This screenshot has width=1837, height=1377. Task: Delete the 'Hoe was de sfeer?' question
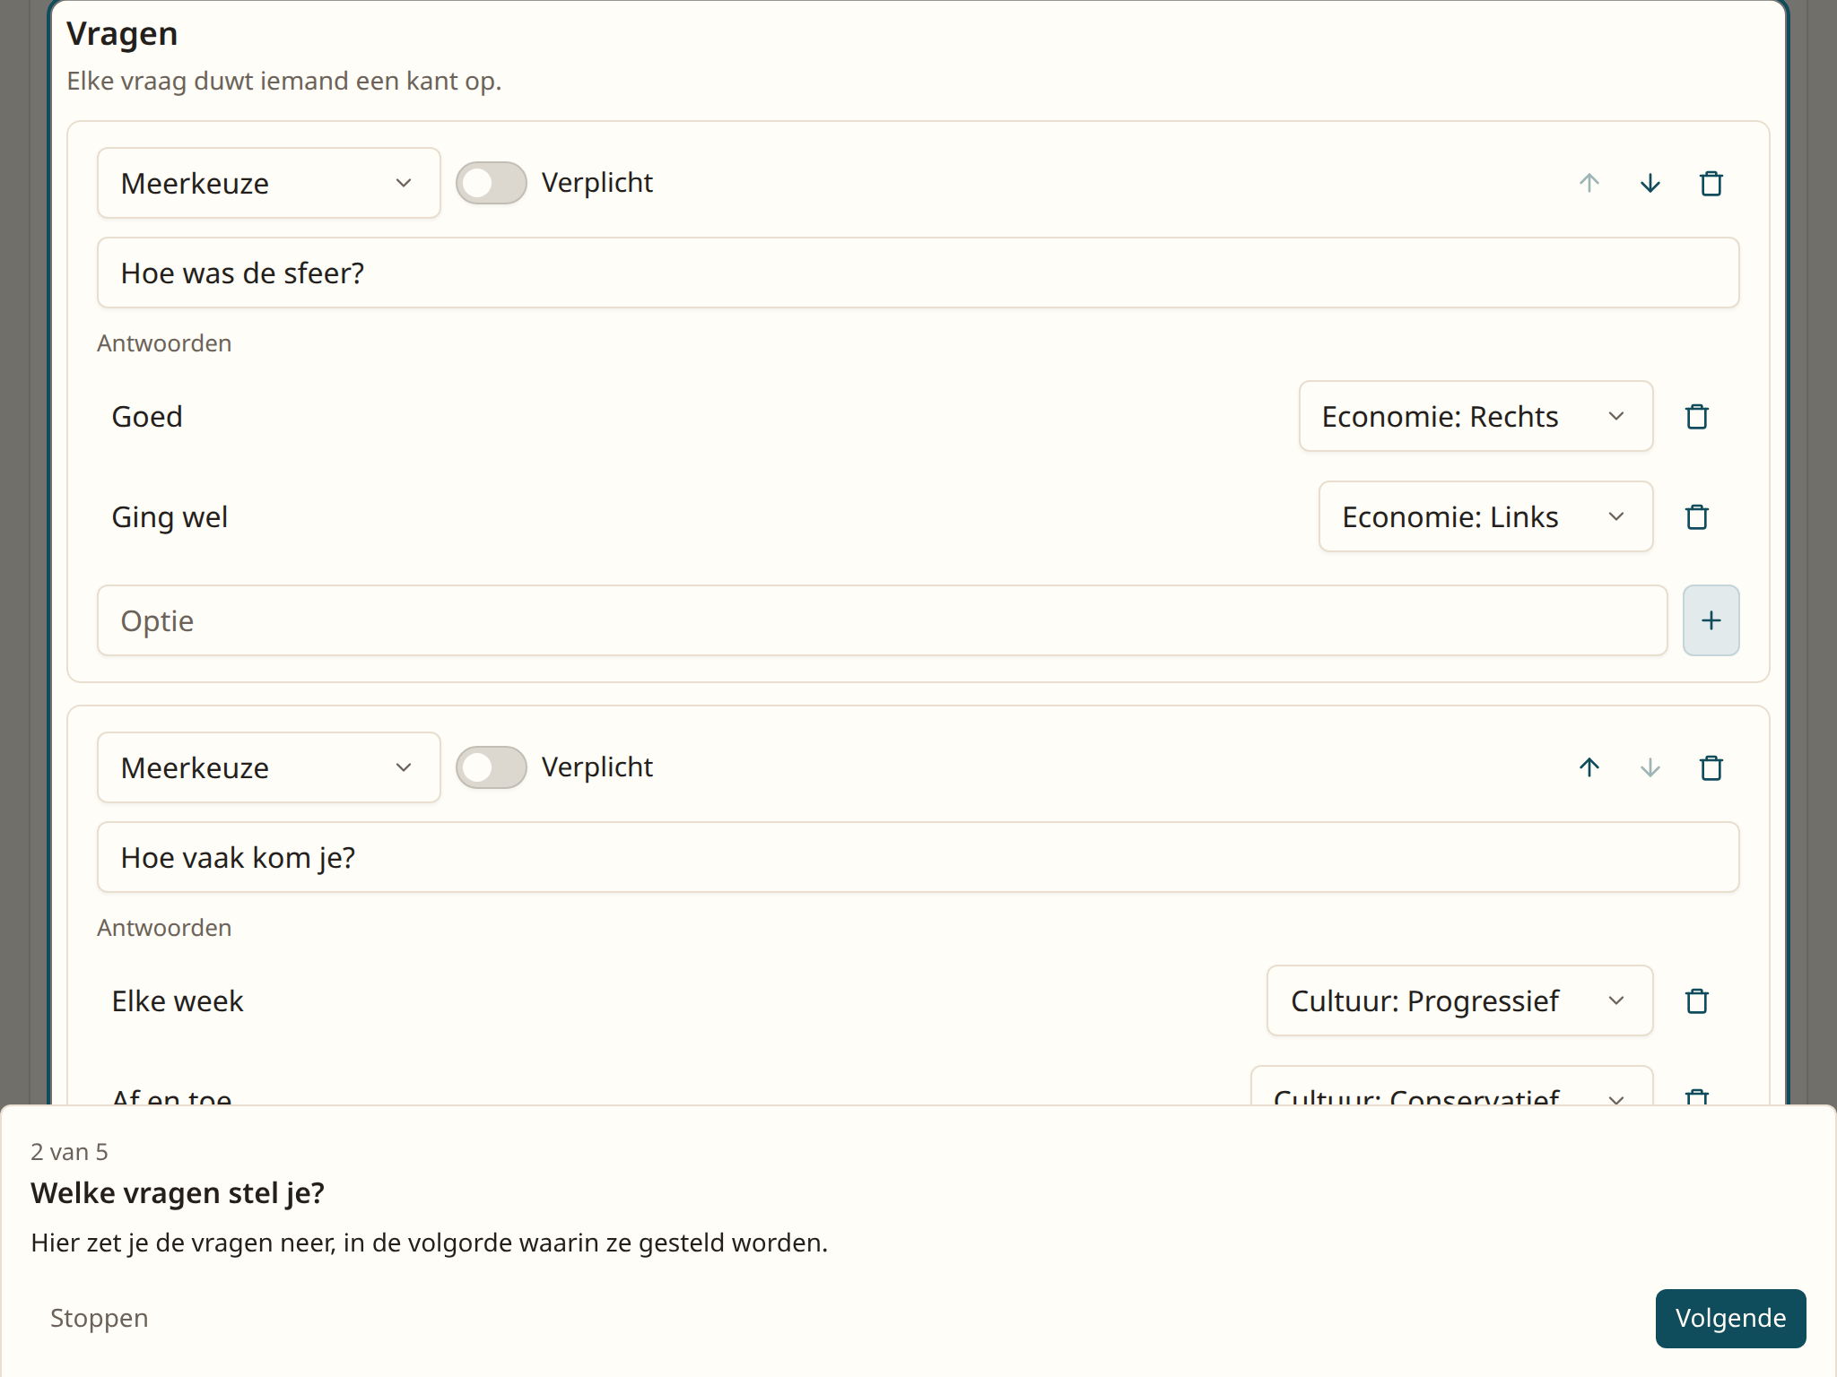[x=1711, y=184]
